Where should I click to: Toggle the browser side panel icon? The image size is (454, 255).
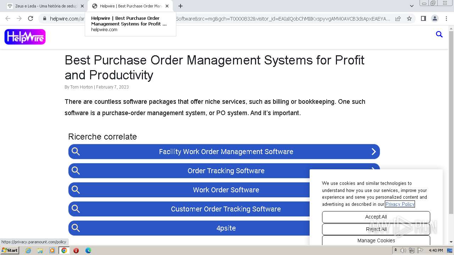423,18
